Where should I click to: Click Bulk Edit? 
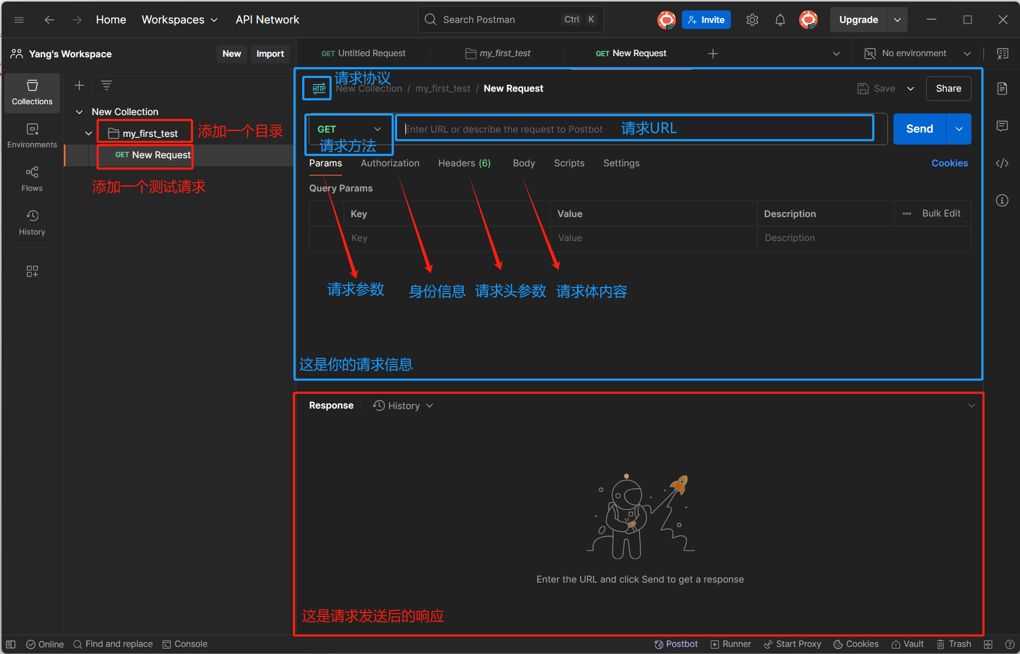coord(941,213)
